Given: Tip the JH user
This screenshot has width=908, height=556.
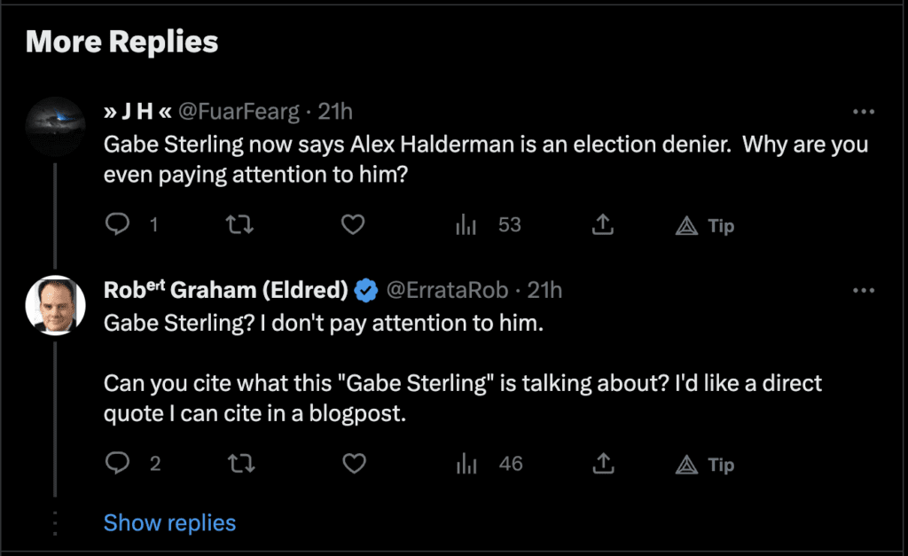Looking at the screenshot, I should pos(705,225).
